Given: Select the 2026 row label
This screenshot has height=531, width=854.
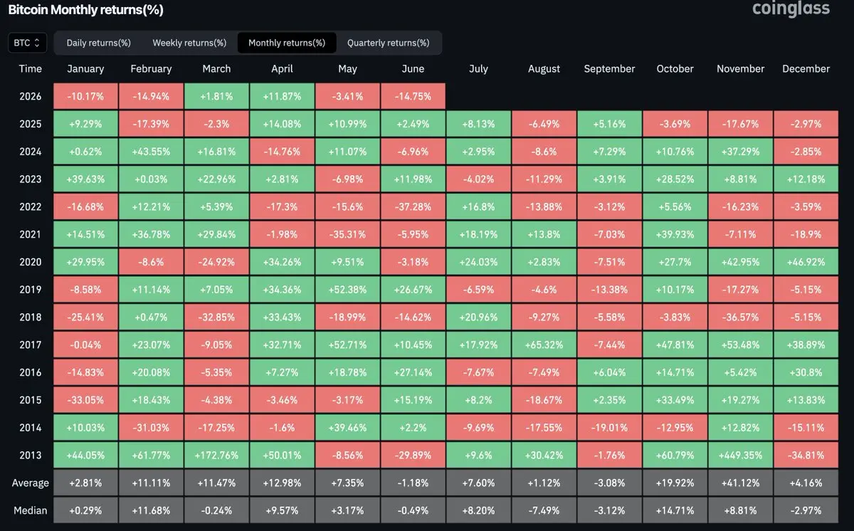Looking at the screenshot, I should click(x=31, y=97).
